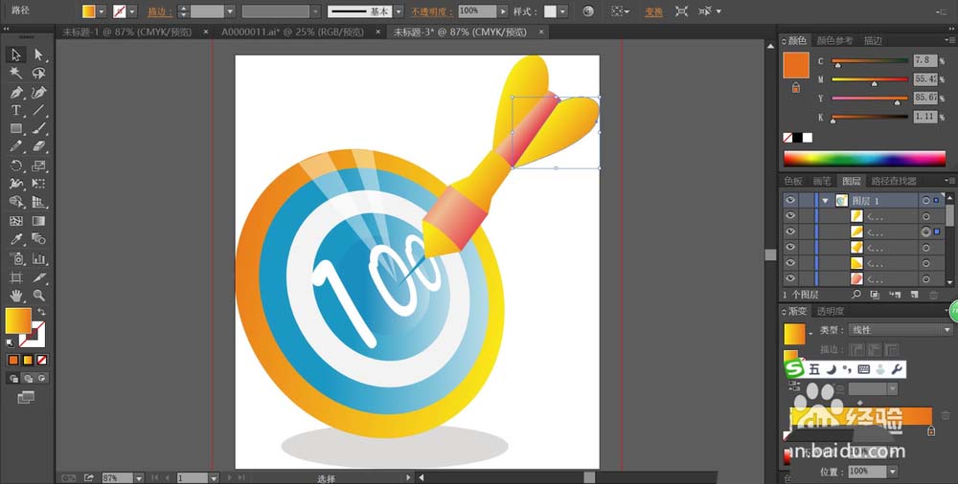Screen dimensions: 958x484
Task: Select the Shape Builder tool
Action: 16,202
